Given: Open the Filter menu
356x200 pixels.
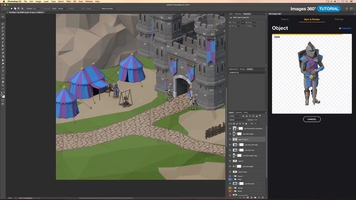Looking at the screenshot, I should pyautogui.click(x=68, y=1).
